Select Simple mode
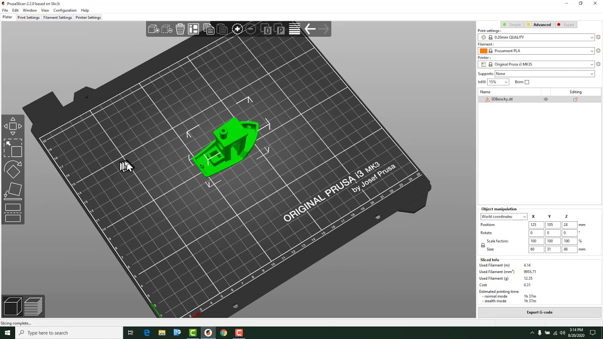Screen dimensions: 603x339 click(512, 24)
